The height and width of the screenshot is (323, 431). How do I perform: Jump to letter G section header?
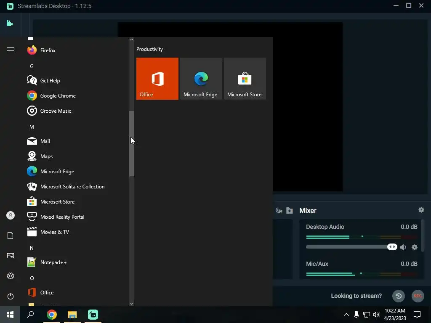32,66
